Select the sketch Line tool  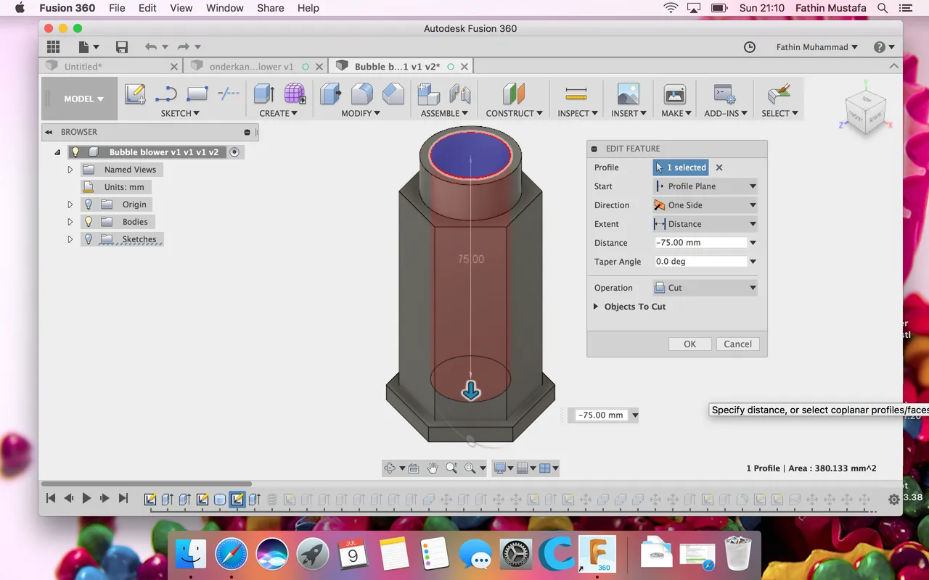pyautogui.click(x=166, y=94)
